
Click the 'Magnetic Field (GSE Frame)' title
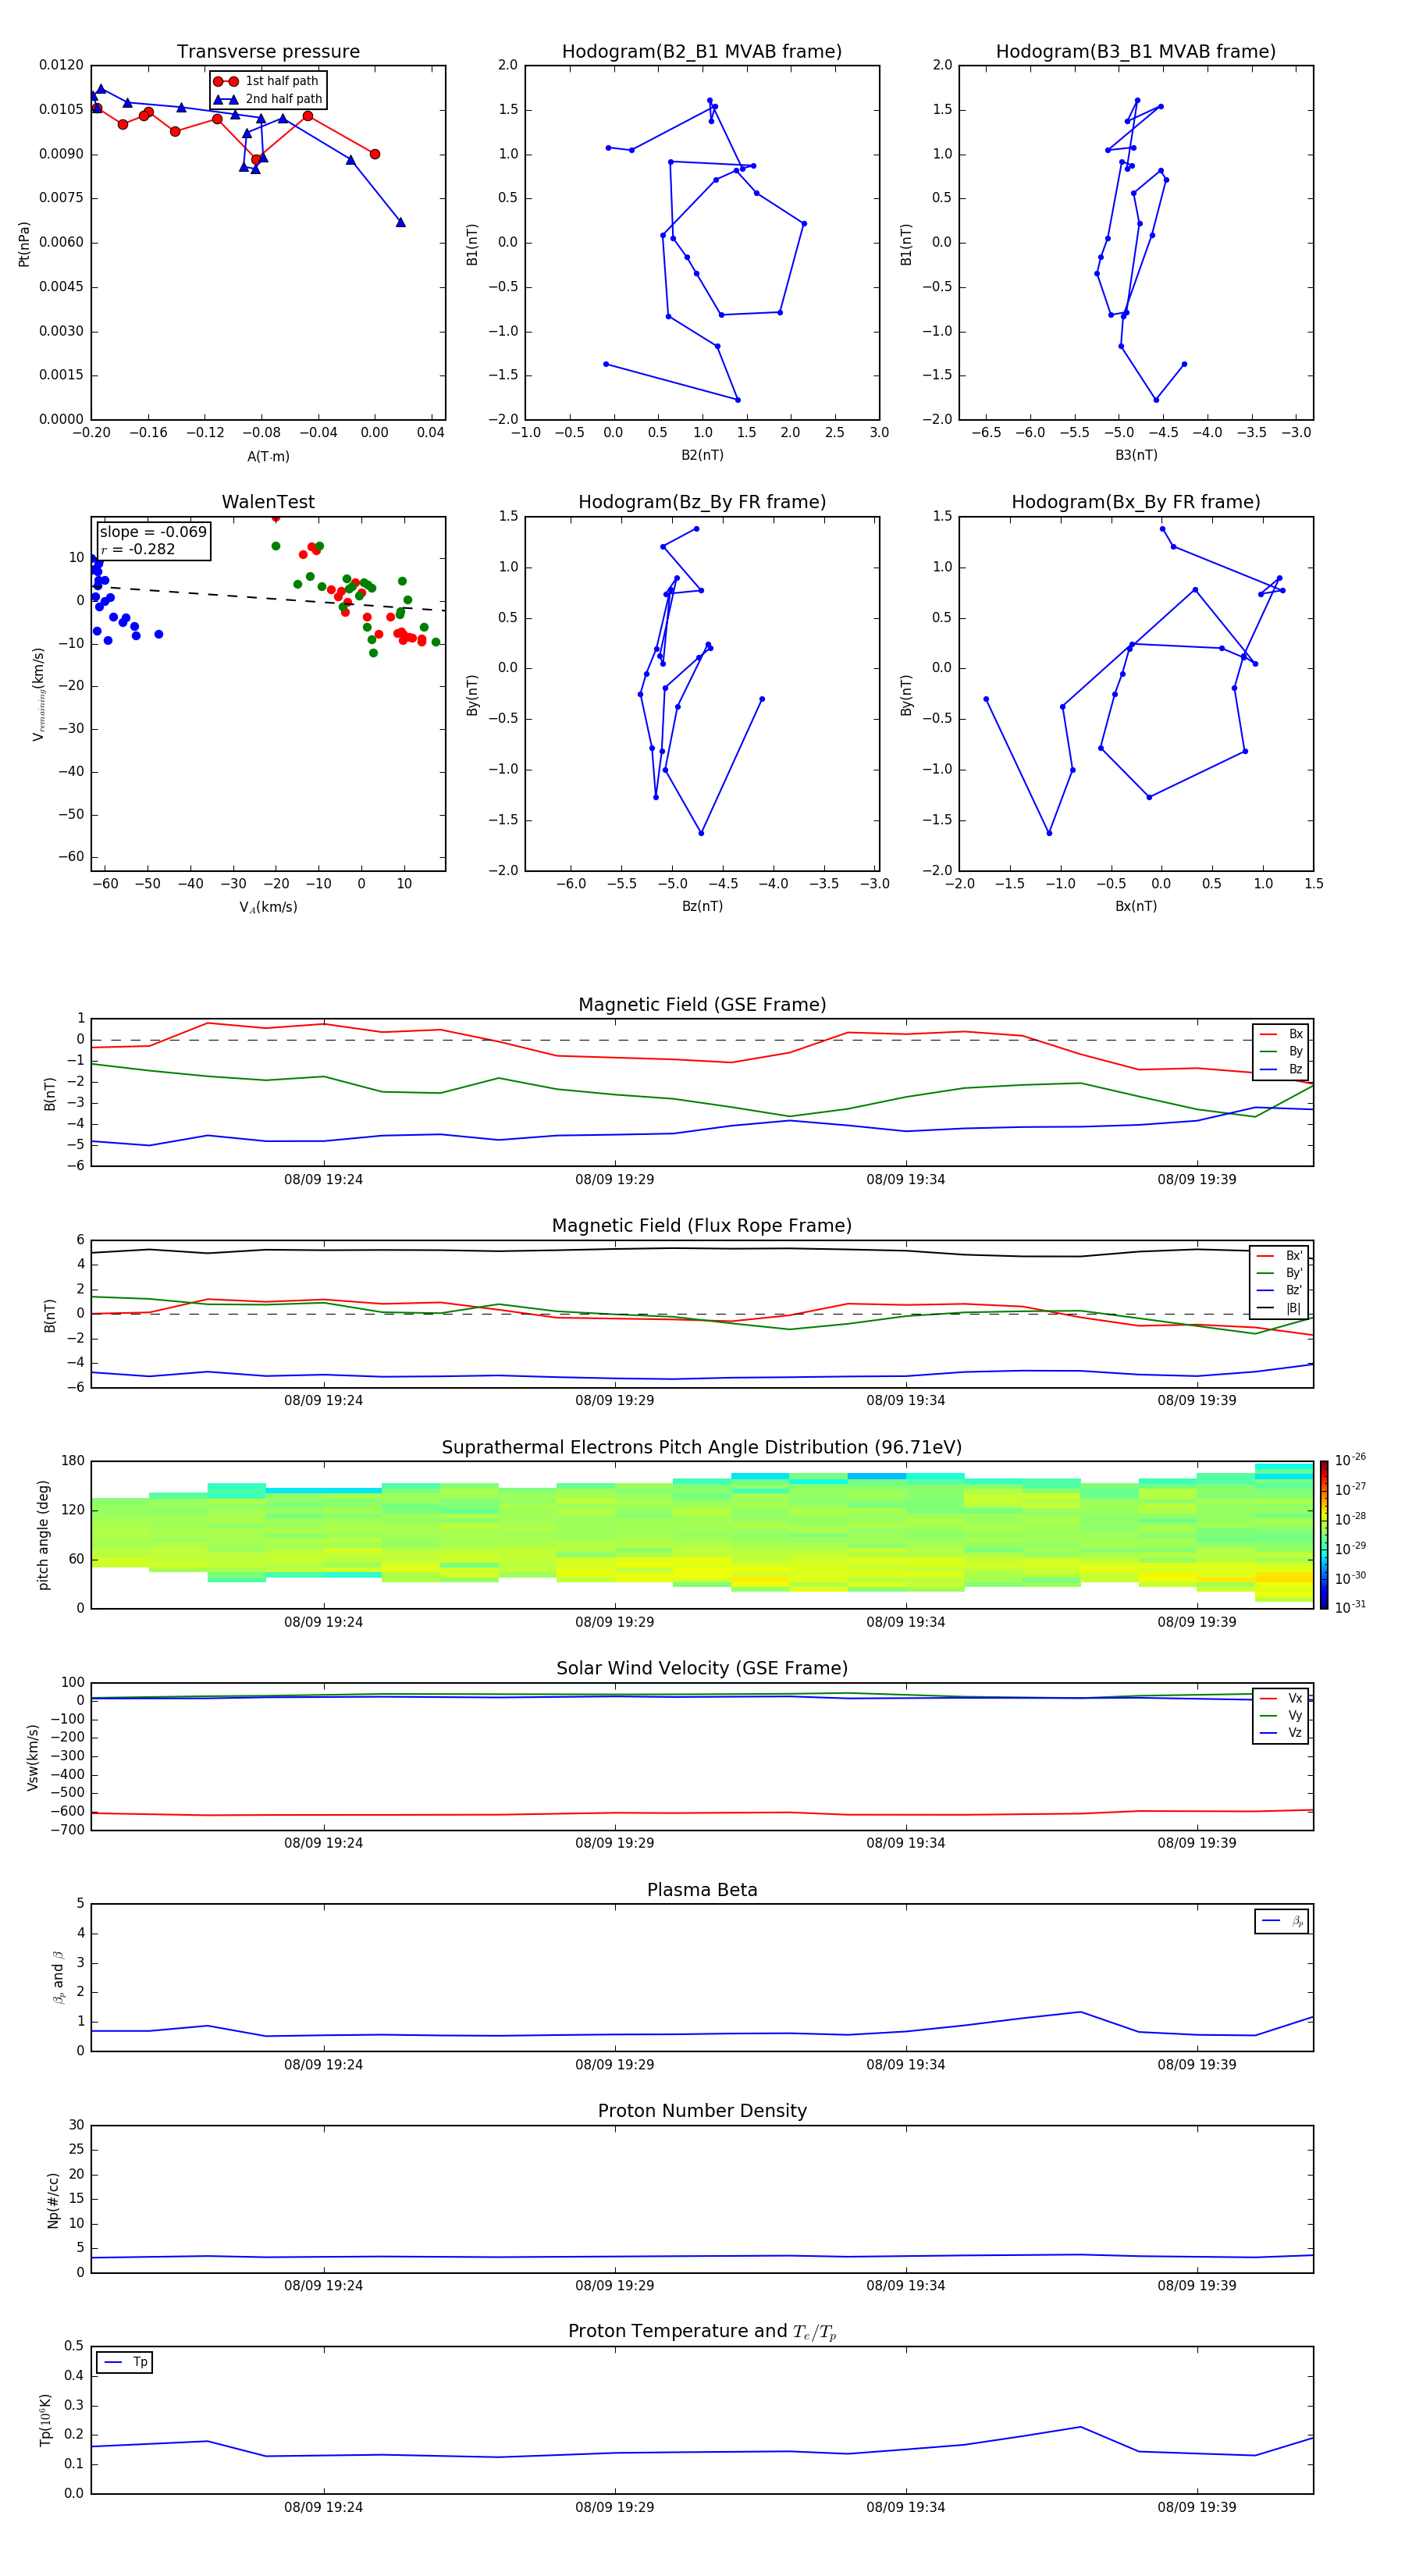702,1005
